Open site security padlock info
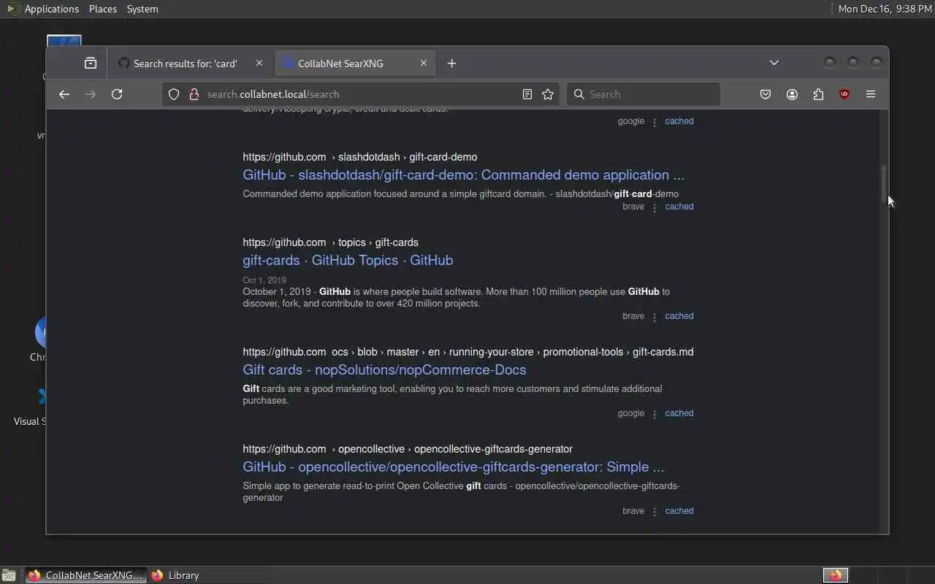This screenshot has width=935, height=584. [194, 94]
